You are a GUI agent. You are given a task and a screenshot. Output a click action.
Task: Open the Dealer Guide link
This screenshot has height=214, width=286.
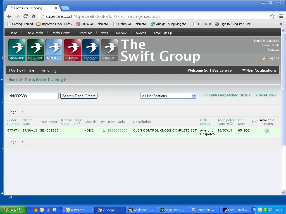tap(271, 45)
